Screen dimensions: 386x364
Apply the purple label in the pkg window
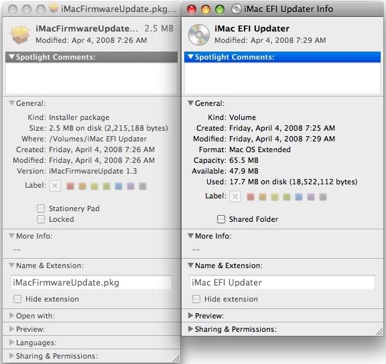pyautogui.click(x=131, y=186)
